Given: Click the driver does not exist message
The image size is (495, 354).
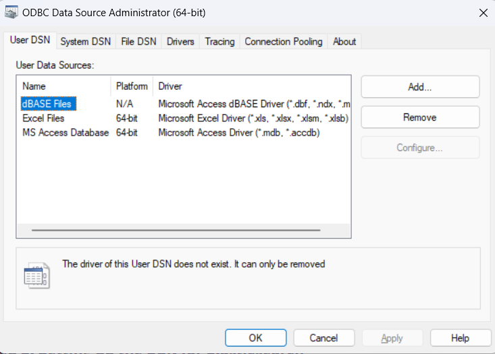Looking at the screenshot, I should coord(194,264).
